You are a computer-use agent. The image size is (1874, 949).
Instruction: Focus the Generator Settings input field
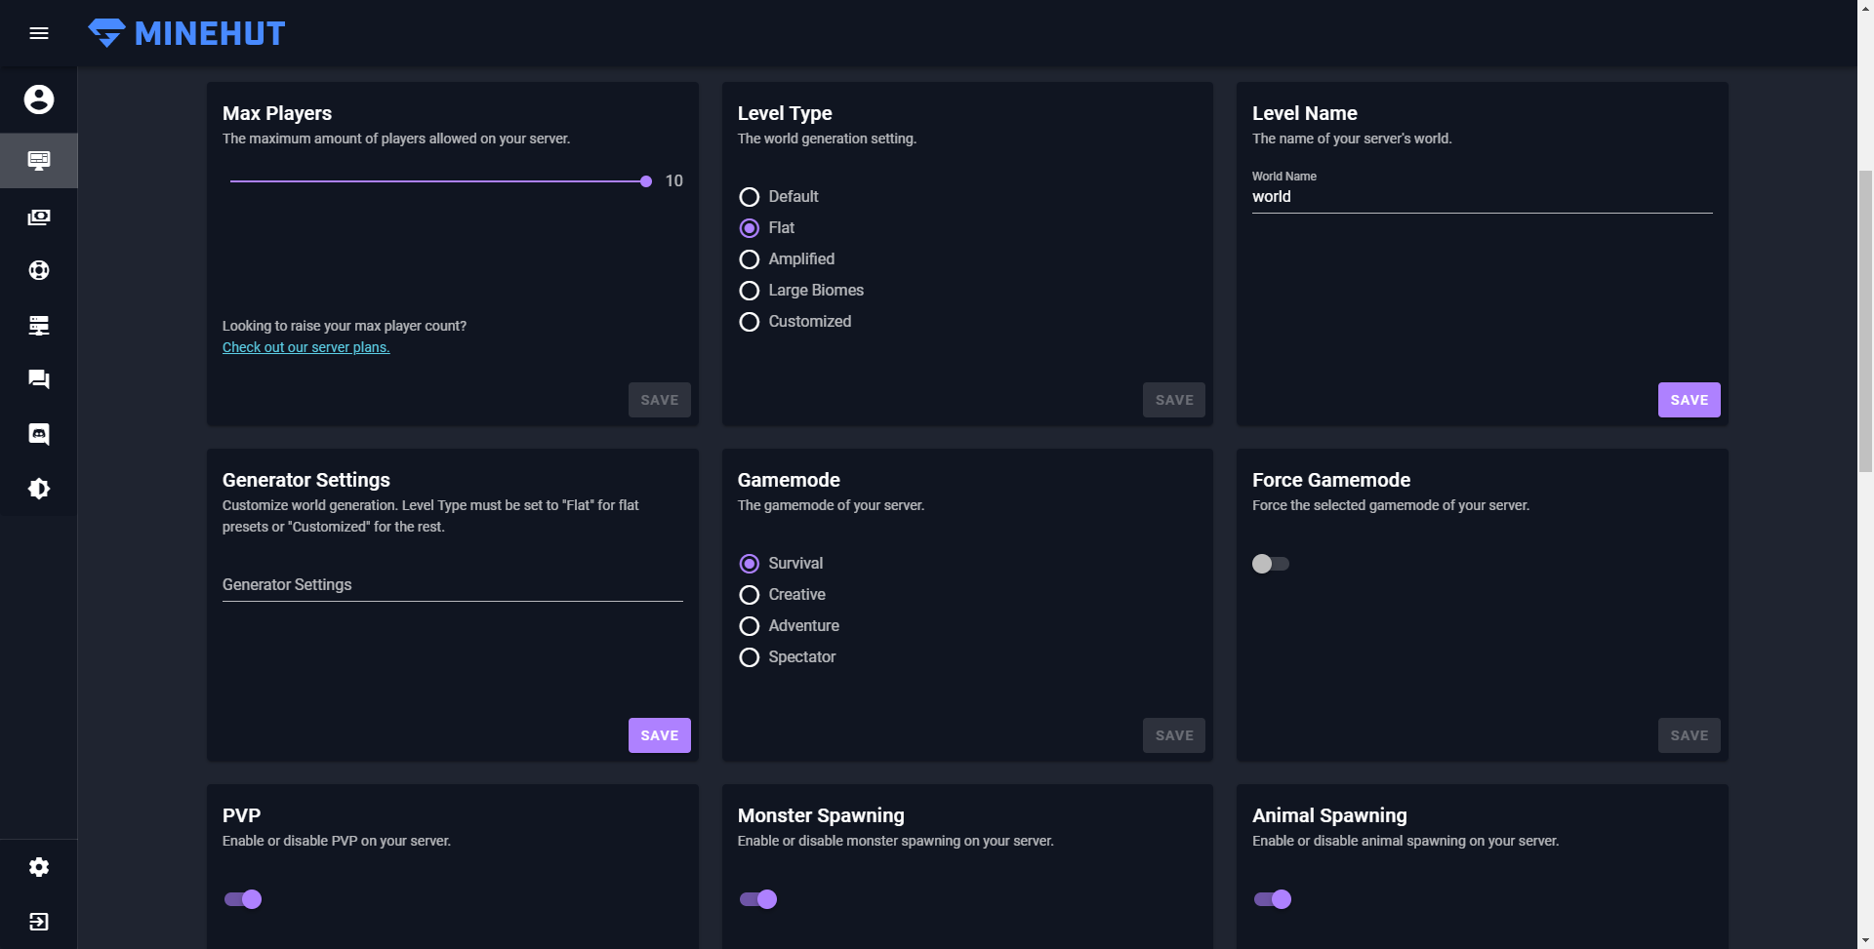coord(453,585)
